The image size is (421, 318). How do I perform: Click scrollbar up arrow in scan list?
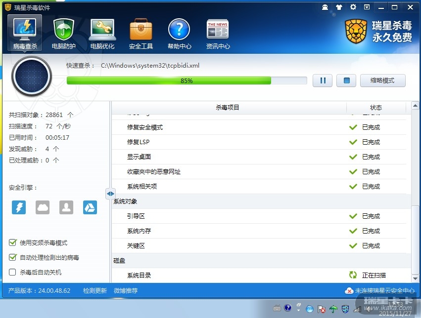415,106
